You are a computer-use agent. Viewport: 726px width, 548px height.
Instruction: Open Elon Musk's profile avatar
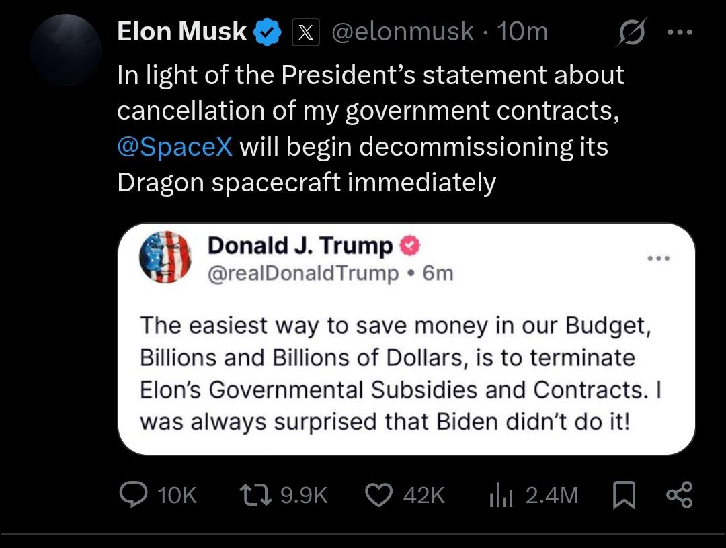tap(66, 50)
